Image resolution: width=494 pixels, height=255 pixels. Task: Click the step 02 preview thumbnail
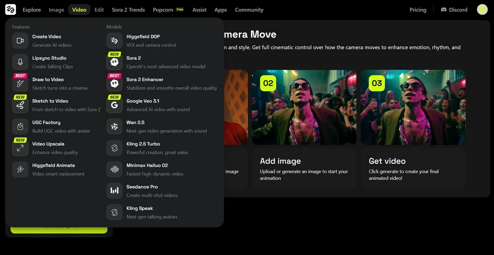304,107
